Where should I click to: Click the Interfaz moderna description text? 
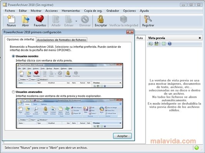coord(58,96)
